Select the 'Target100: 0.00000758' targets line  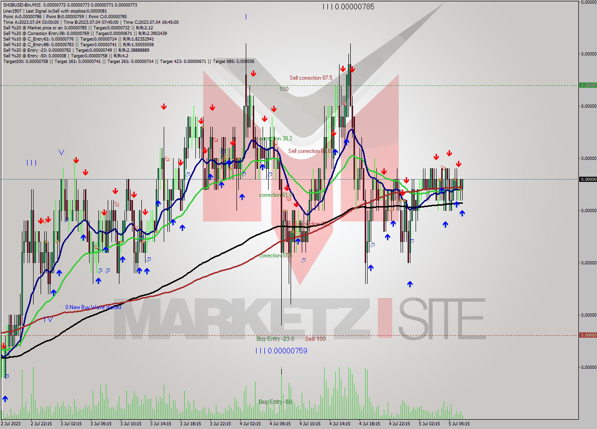point(128,61)
